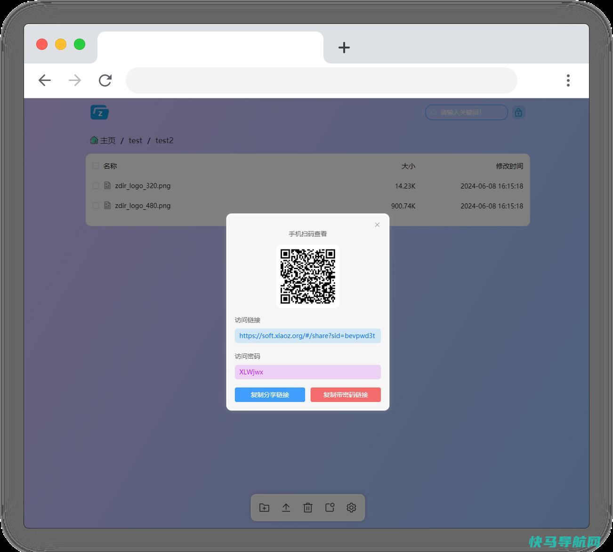Click the 大小 column header

coord(408,166)
